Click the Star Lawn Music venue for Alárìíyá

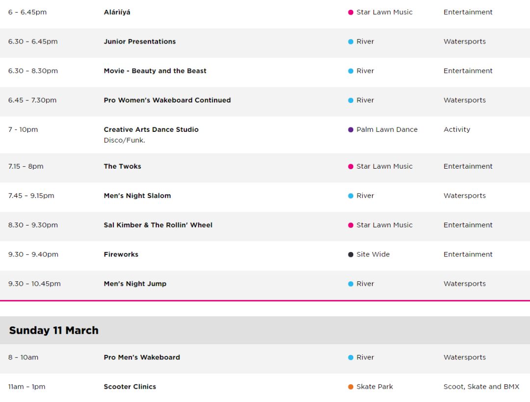point(384,12)
